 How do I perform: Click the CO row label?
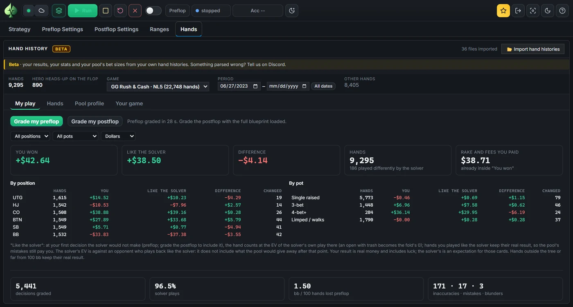[x=16, y=212]
